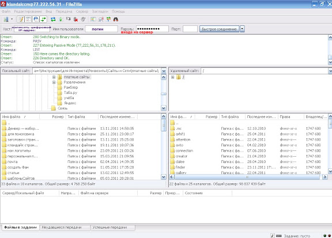332x238 pixels.
Task: Open the Сервер menu
Action: pyautogui.click(x=82, y=12)
